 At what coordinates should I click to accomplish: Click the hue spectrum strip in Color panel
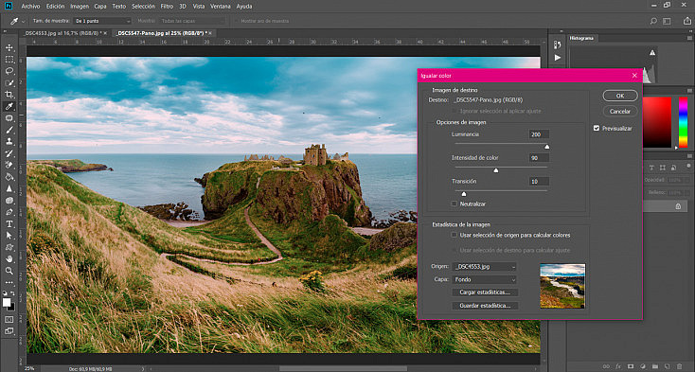pyautogui.click(x=683, y=122)
